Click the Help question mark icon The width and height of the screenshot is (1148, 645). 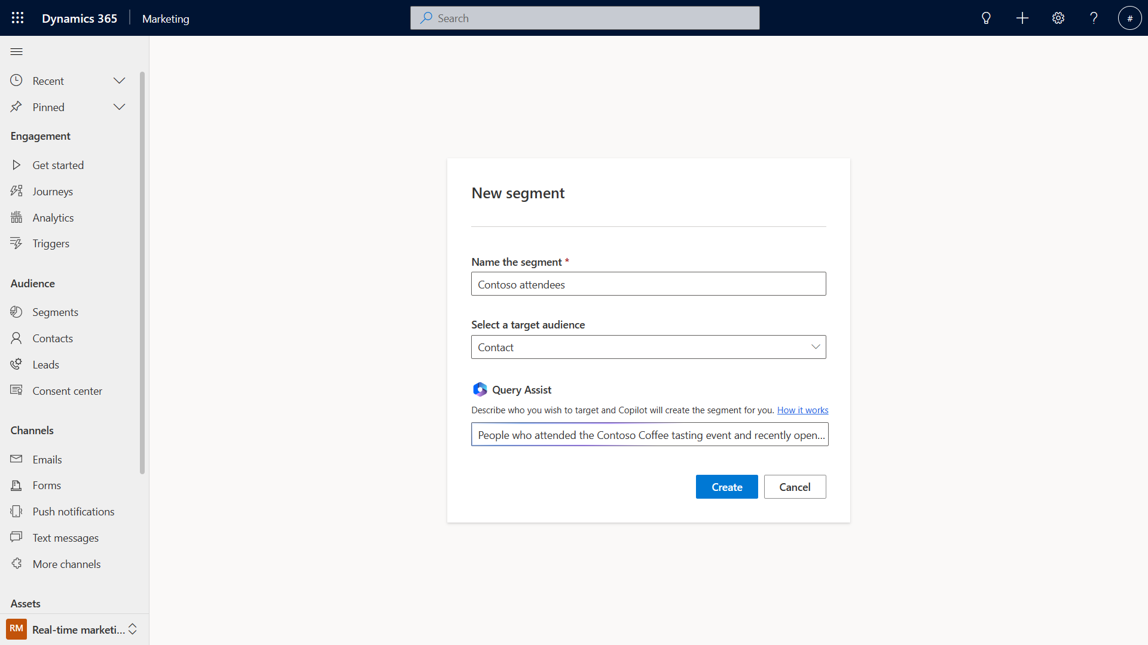click(1094, 18)
